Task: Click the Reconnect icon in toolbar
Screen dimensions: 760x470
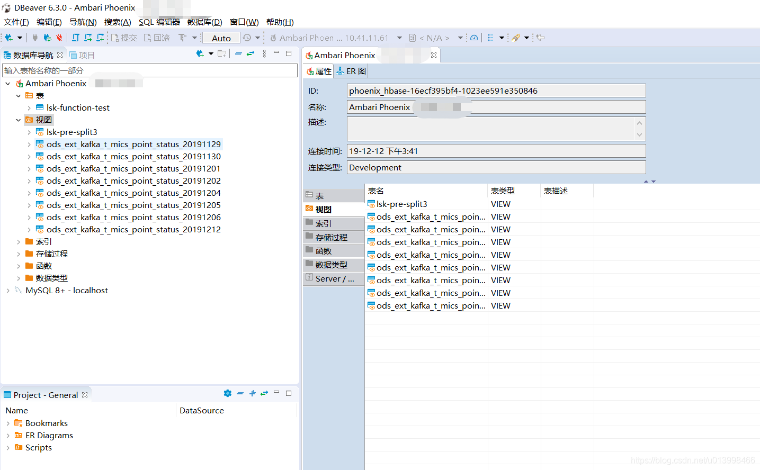Action: (47, 38)
